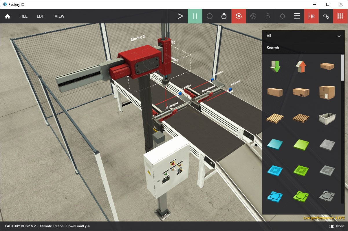
Task: Pick the green product lid part
Action: click(301, 196)
